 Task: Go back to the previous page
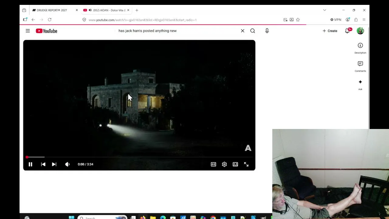[33, 20]
